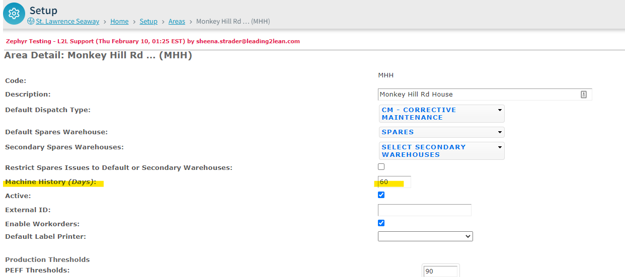The image size is (625, 277).
Task: Open the Setup breadcrumb link
Action: tap(148, 21)
